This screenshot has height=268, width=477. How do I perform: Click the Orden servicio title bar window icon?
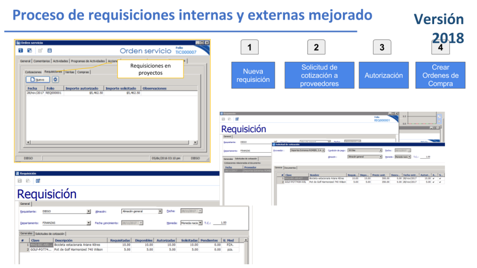(18, 43)
